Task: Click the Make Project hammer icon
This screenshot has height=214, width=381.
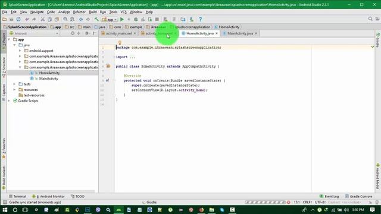Action: pos(96,19)
